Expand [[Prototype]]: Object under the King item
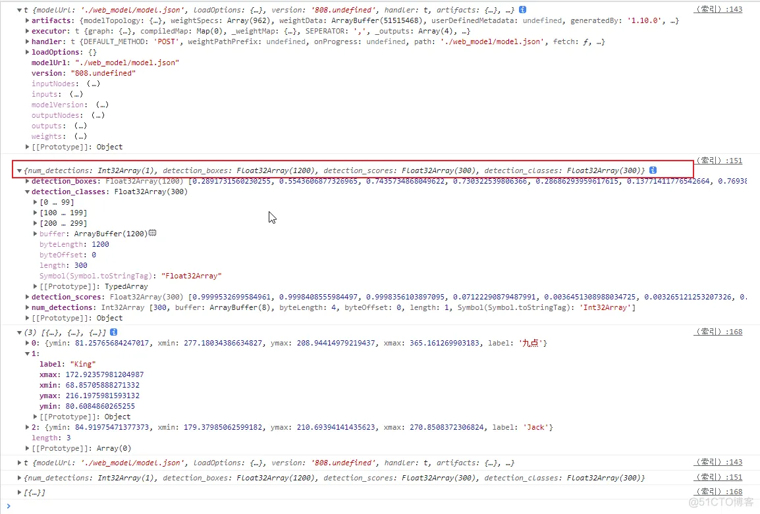The image size is (760, 514). 36,417
